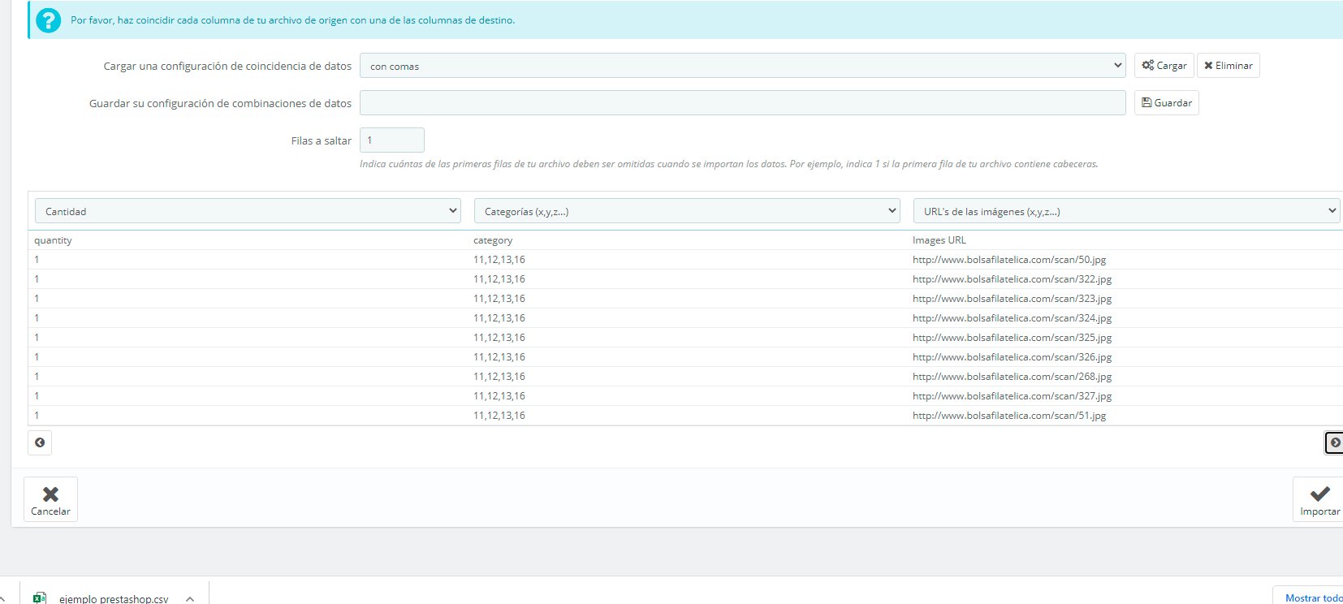Focus the Filas a saltar input

coord(392,140)
